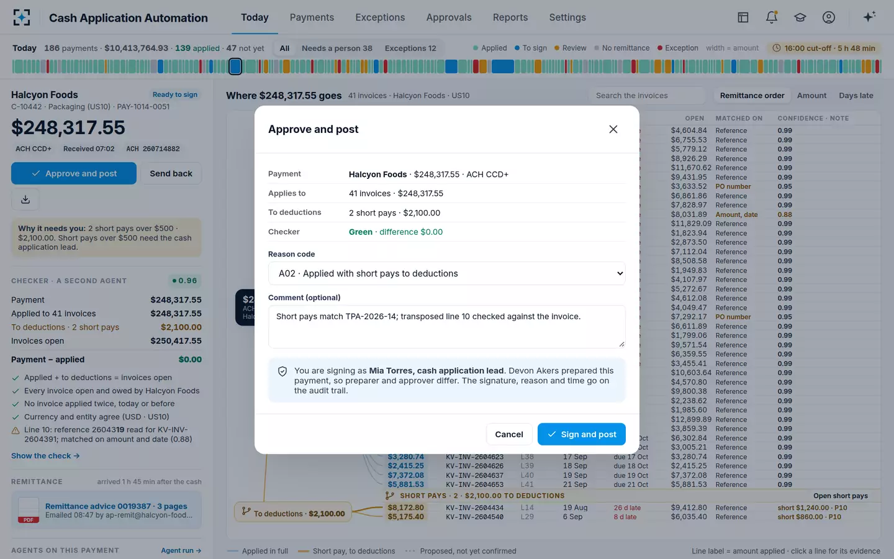Click the To deductions $2,100.00 node
Viewport: 894px width, 559px height.
pyautogui.click(x=292, y=513)
